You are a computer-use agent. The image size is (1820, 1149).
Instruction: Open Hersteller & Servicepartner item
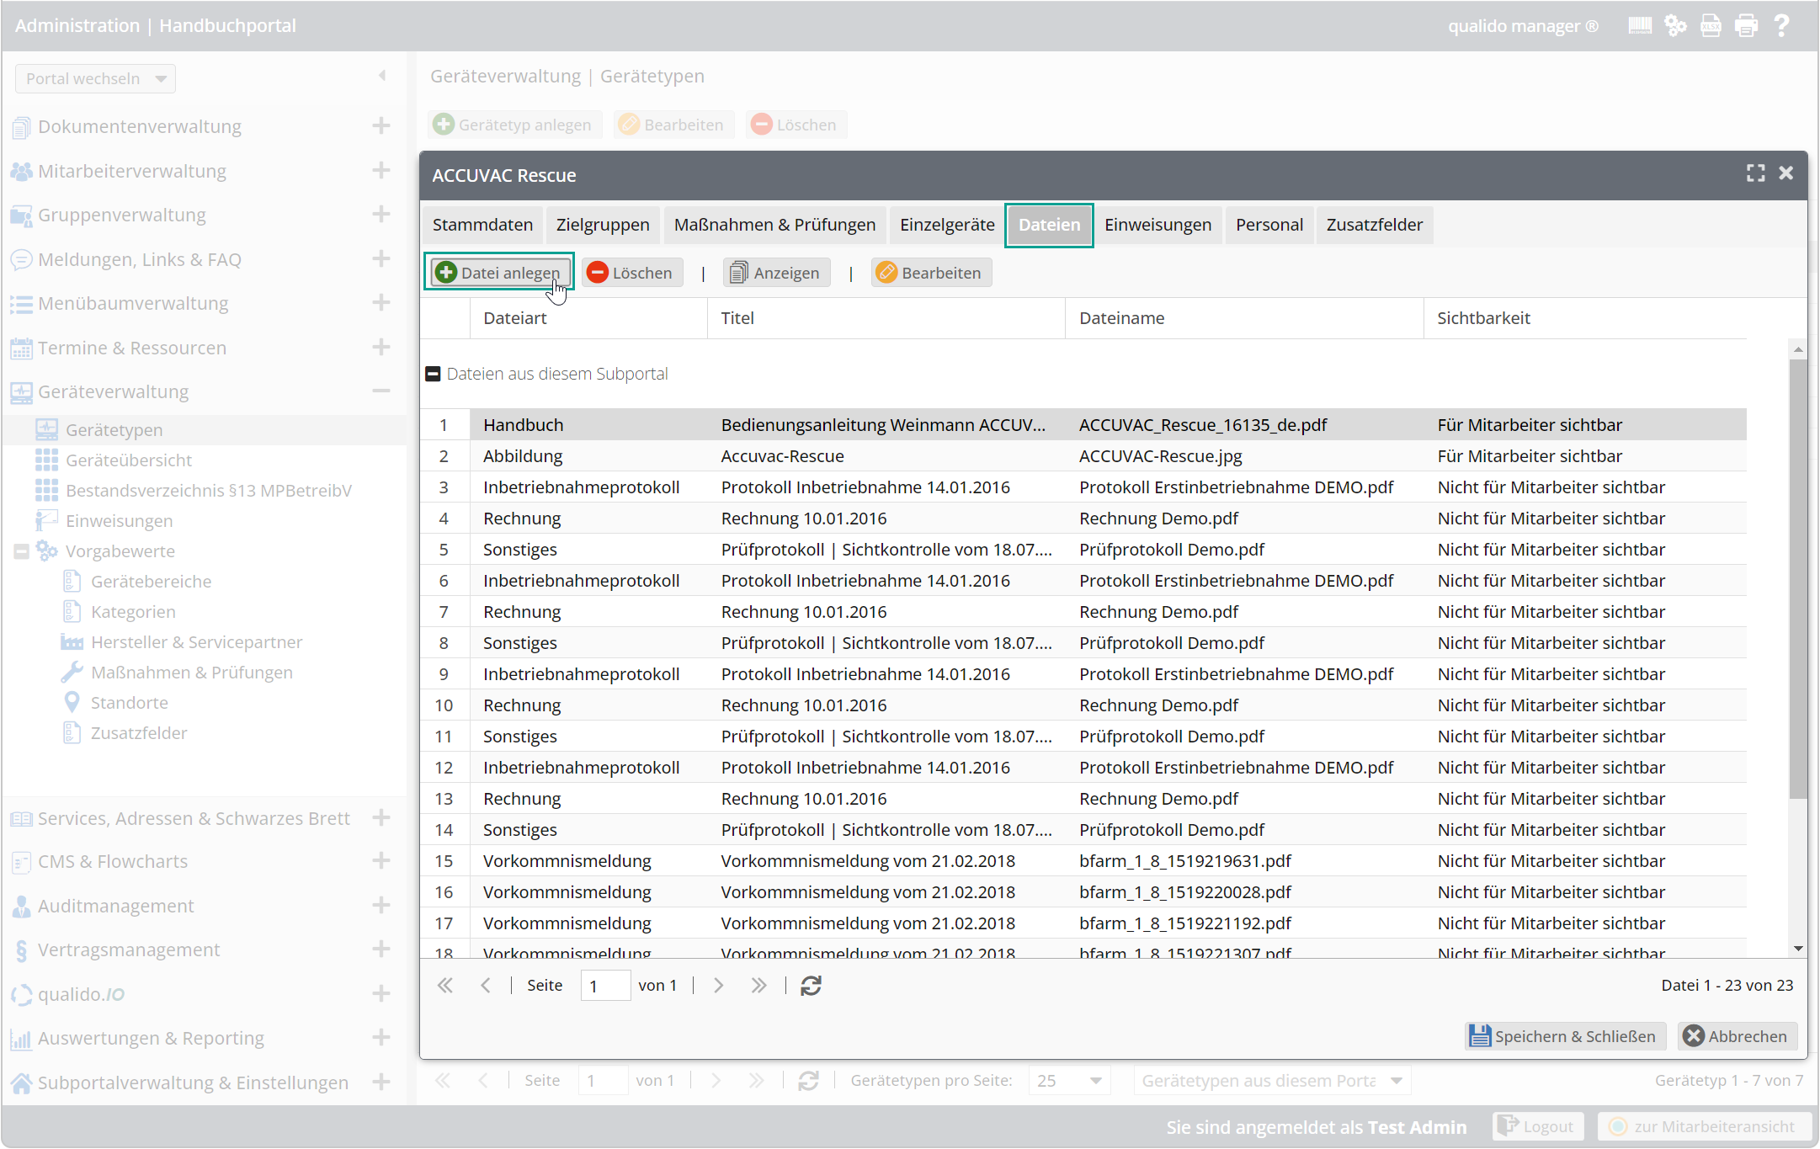point(196,642)
